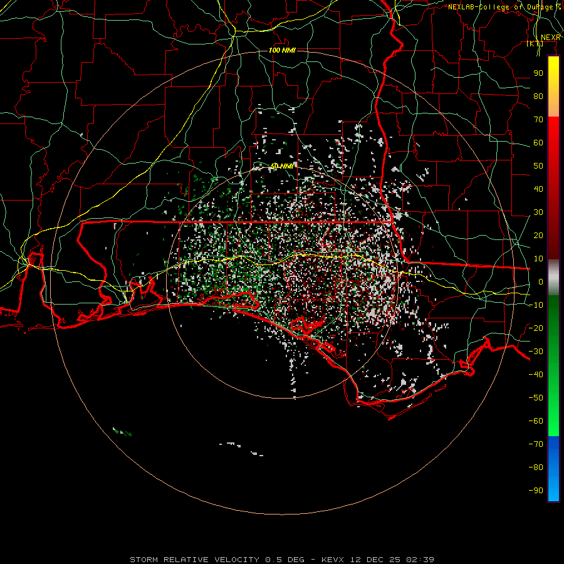Click the -20 value on the velocity scale
The image size is (564, 564).
[x=536, y=328]
